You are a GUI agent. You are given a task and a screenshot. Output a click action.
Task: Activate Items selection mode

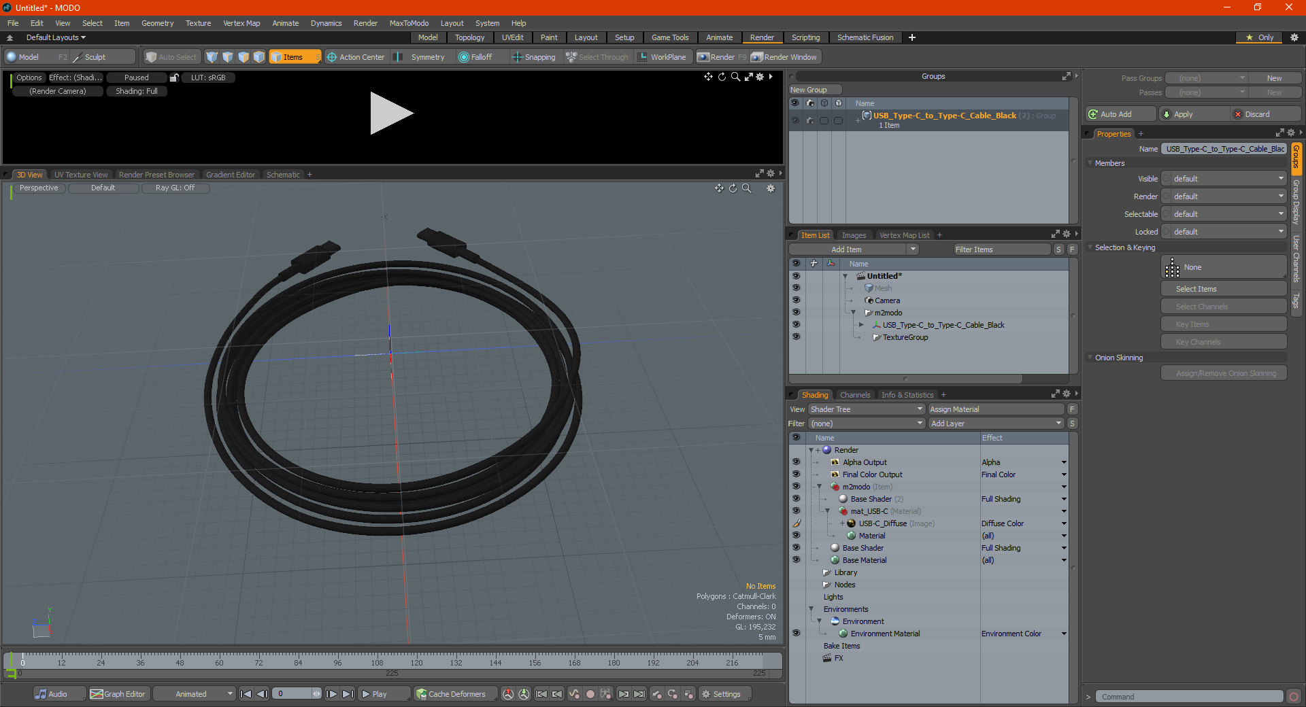click(295, 57)
